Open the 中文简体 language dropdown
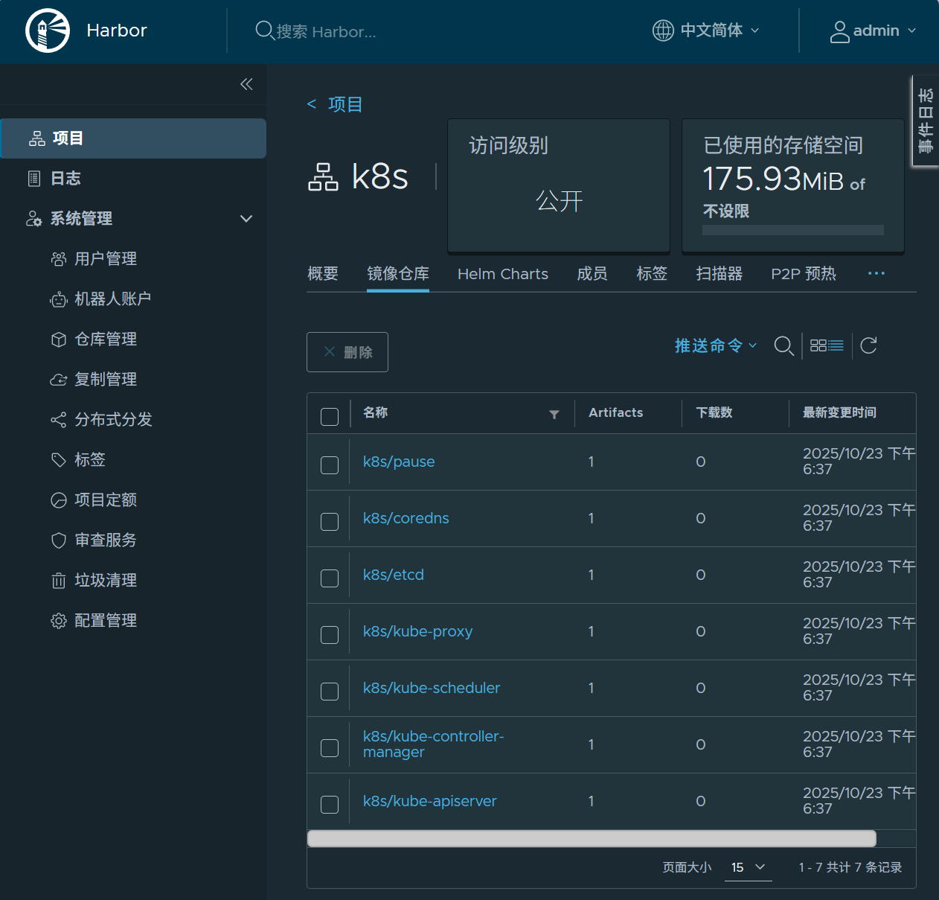The image size is (939, 900). [705, 31]
